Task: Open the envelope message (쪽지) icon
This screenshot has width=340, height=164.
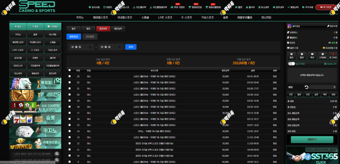Action: point(312,54)
